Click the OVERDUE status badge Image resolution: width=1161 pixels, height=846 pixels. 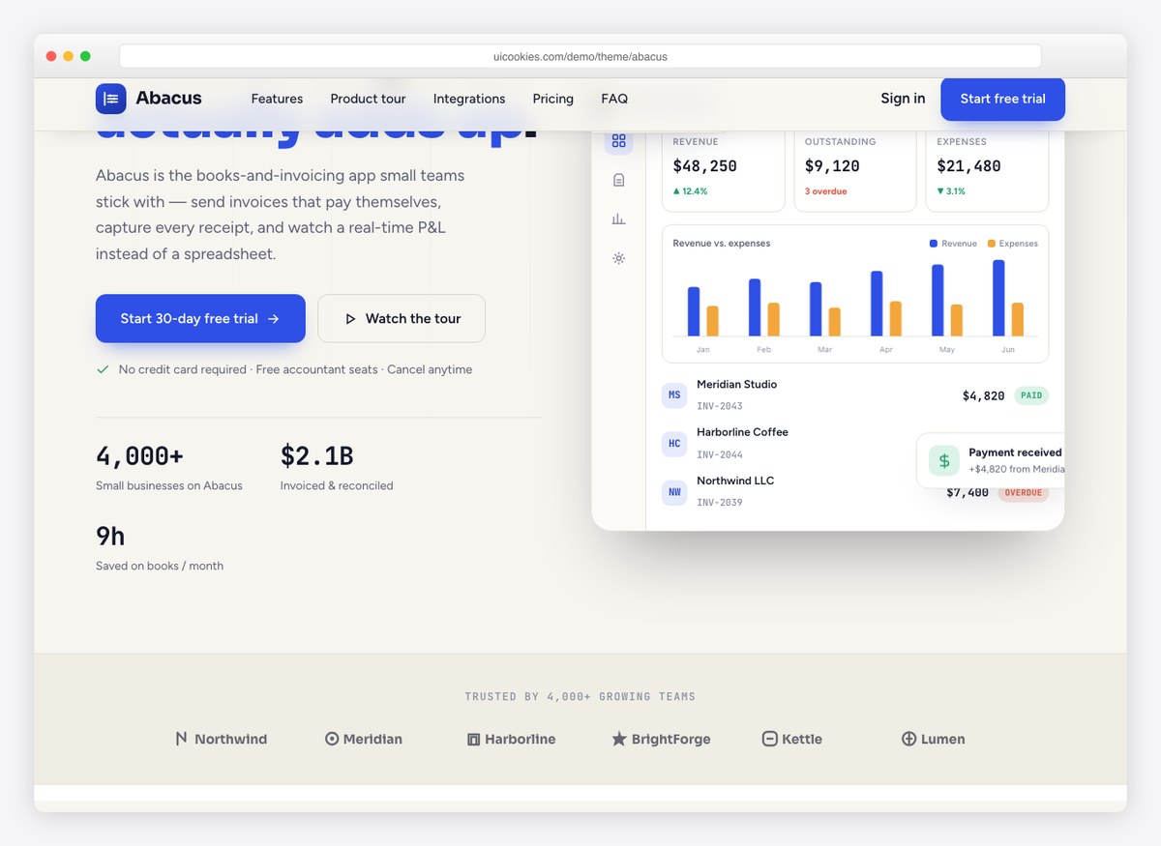(x=1023, y=493)
